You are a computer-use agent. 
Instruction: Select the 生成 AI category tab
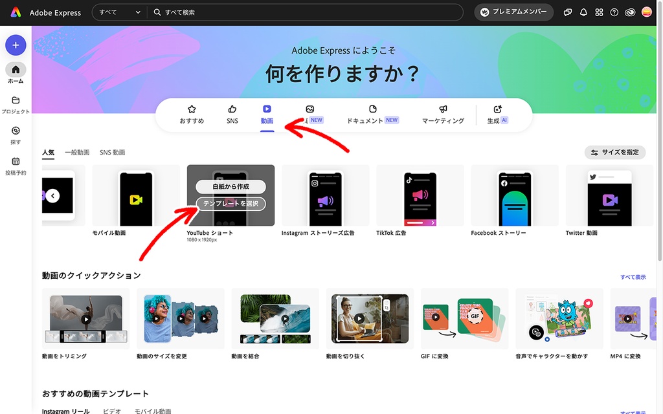[x=498, y=114]
